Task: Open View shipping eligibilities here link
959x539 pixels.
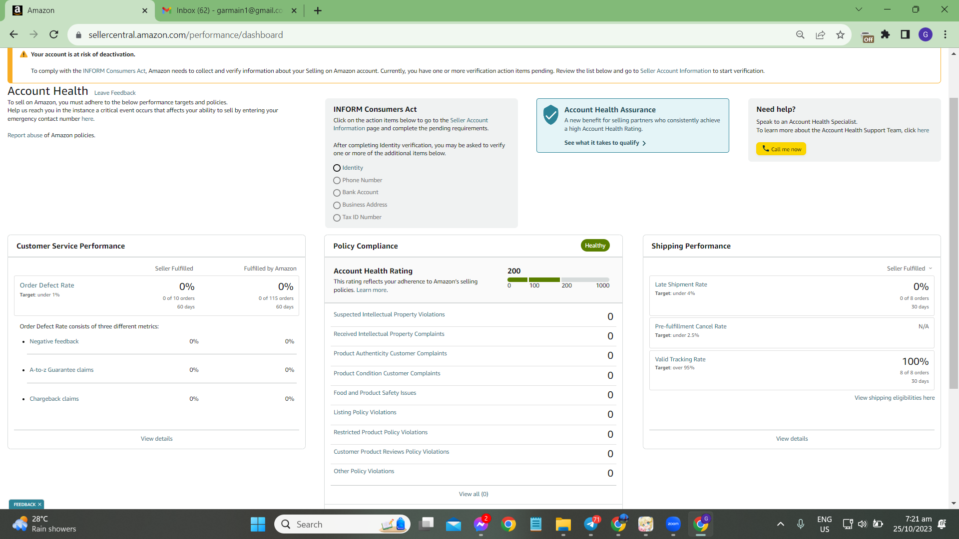Action: pos(895,398)
